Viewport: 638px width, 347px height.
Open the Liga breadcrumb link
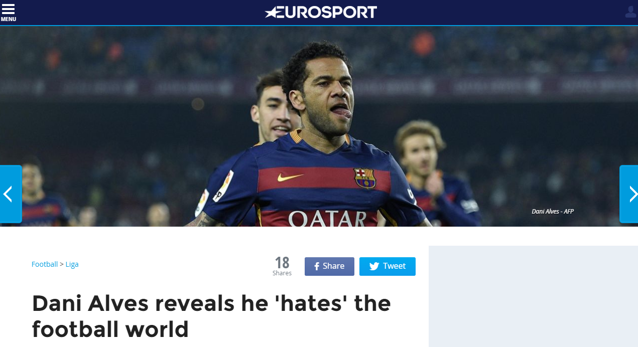(72, 264)
